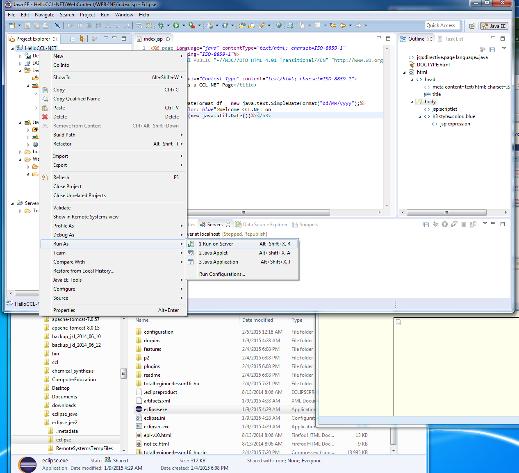
Task: Collapse the head node in Outline
Action: (412, 80)
